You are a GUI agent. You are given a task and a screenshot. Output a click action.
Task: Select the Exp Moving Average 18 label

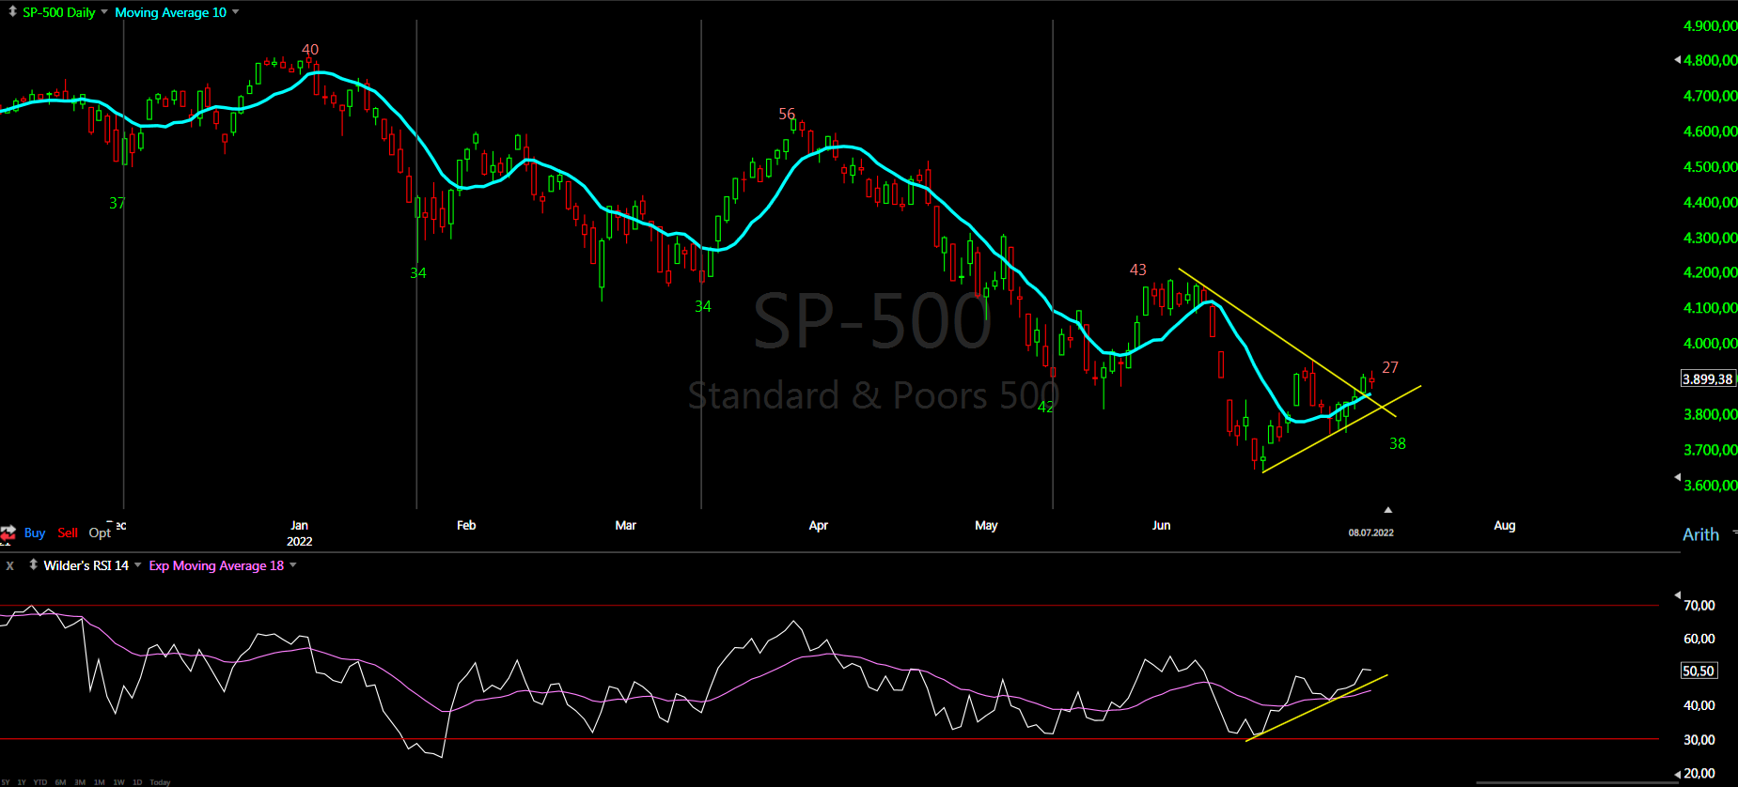[x=216, y=565]
